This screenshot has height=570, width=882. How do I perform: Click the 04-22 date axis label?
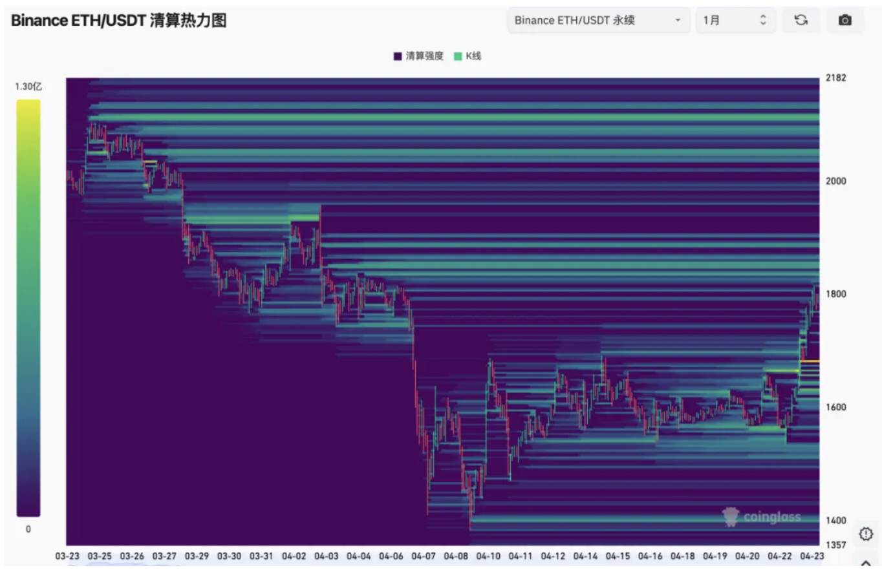coord(779,556)
